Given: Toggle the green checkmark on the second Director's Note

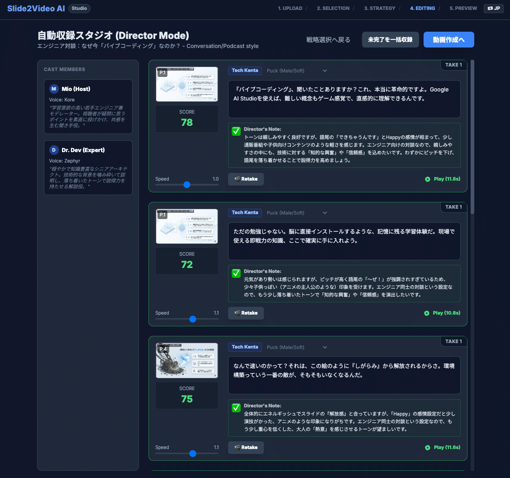Looking at the screenshot, I should tap(236, 274).
